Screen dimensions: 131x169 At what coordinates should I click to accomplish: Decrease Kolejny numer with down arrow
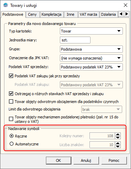(x=118, y=138)
